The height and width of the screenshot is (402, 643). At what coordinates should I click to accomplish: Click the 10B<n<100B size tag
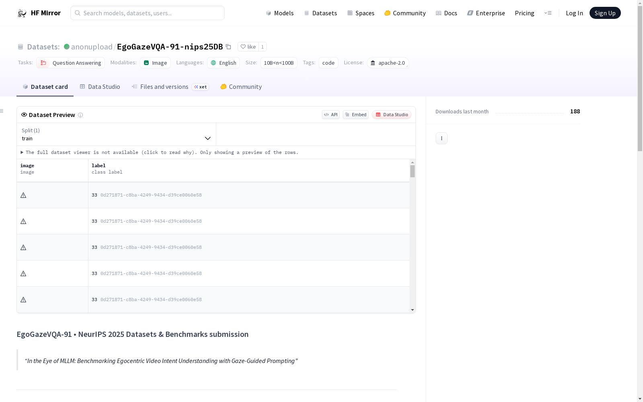coord(279,63)
